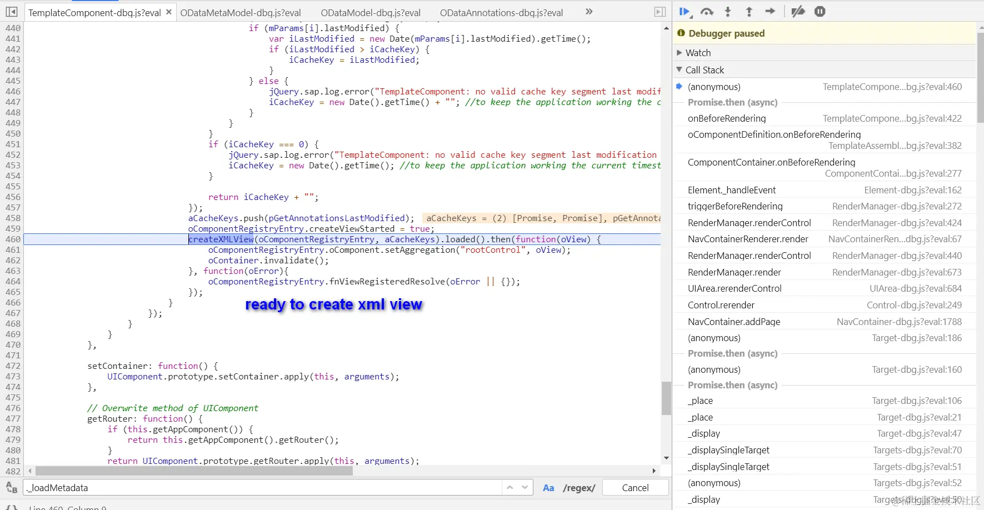
Task: Click debugger sidebar vertical scrollbar
Action: coord(980,78)
